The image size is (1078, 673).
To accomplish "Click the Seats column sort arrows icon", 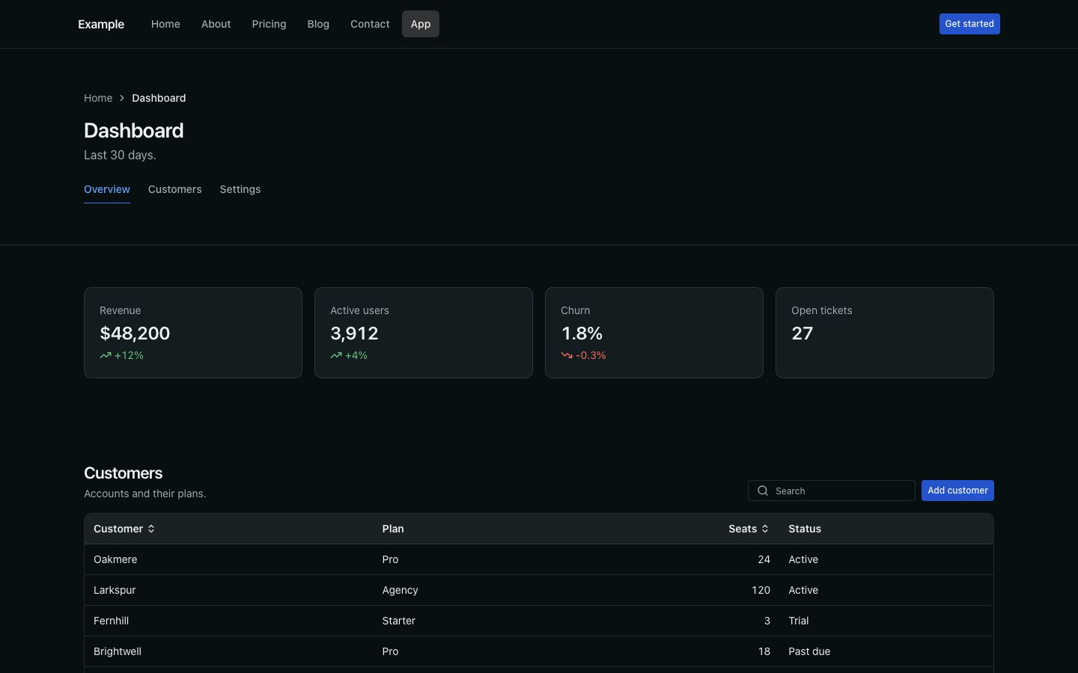I will coord(765,529).
